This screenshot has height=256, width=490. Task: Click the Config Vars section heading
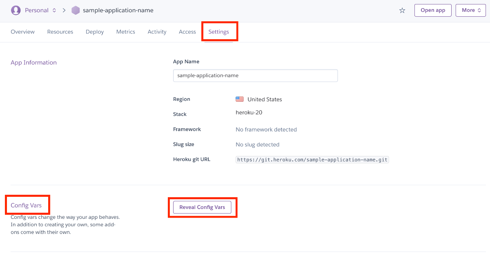(x=26, y=205)
